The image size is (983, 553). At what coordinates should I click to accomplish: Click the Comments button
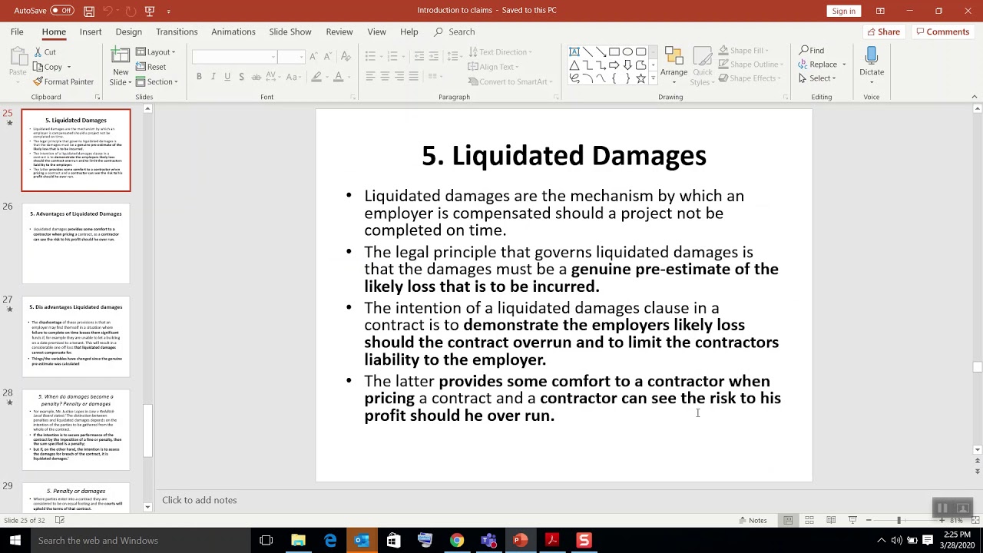pyautogui.click(x=942, y=31)
